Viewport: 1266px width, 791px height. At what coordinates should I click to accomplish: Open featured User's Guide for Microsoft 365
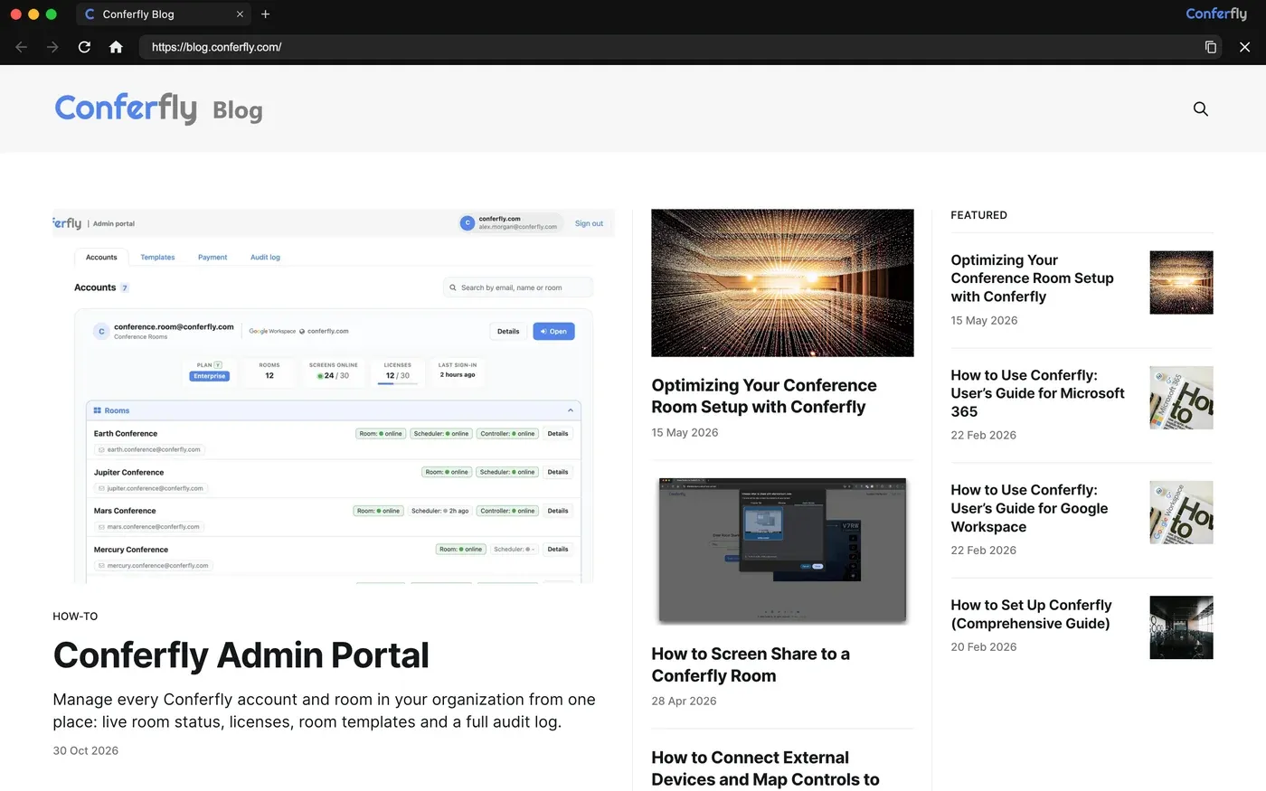(x=1037, y=393)
